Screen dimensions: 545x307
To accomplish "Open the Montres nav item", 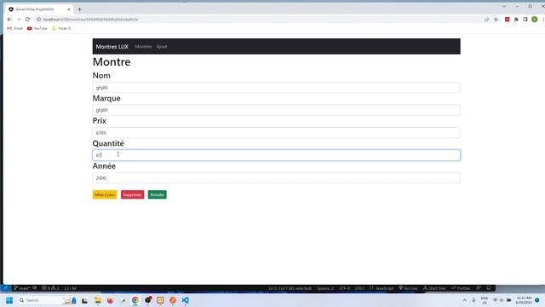I will point(143,47).
